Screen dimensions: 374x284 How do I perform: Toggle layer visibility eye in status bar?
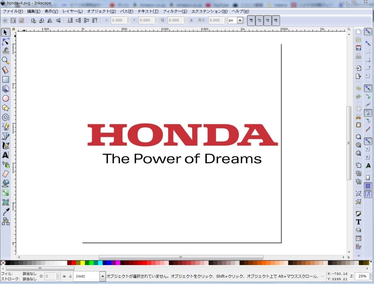(64, 276)
